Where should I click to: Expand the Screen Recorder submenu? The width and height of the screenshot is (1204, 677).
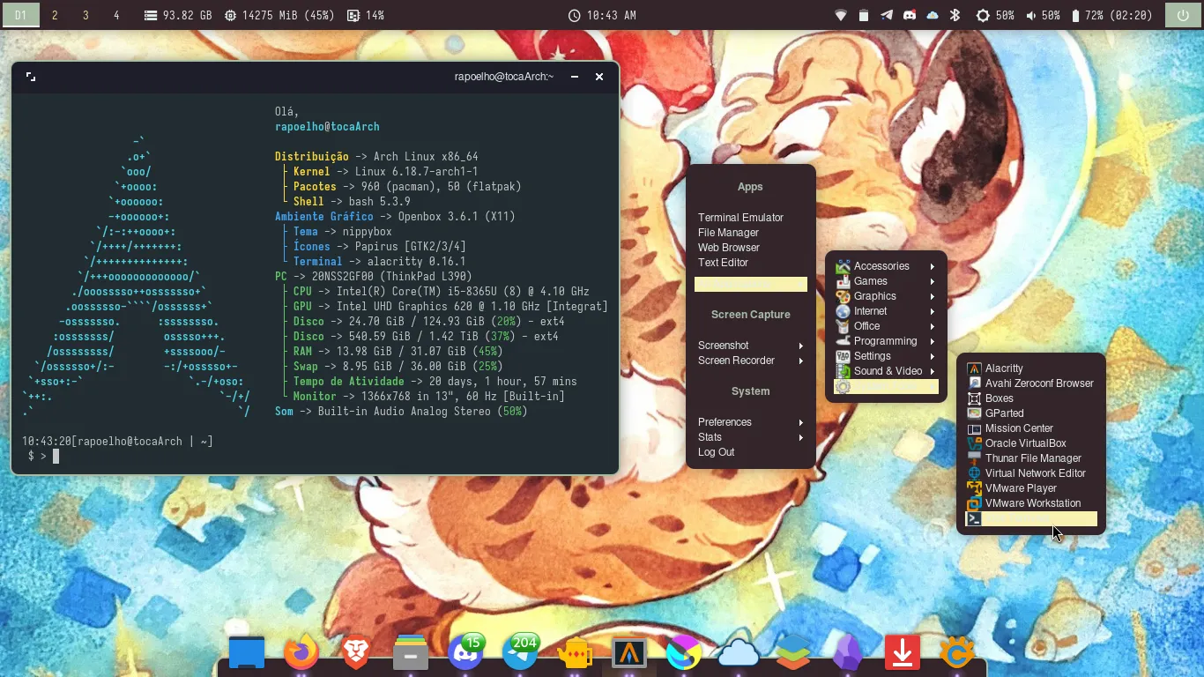point(751,361)
